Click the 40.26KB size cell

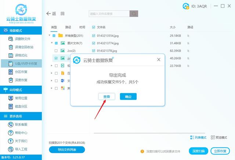176,58
